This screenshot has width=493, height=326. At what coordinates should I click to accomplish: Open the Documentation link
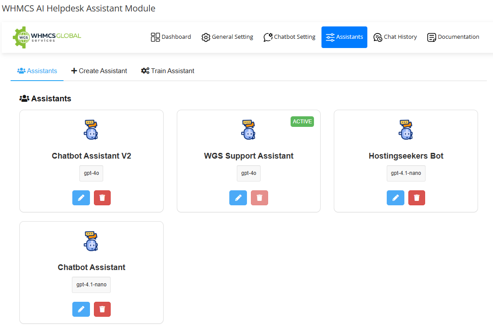pyautogui.click(x=453, y=37)
